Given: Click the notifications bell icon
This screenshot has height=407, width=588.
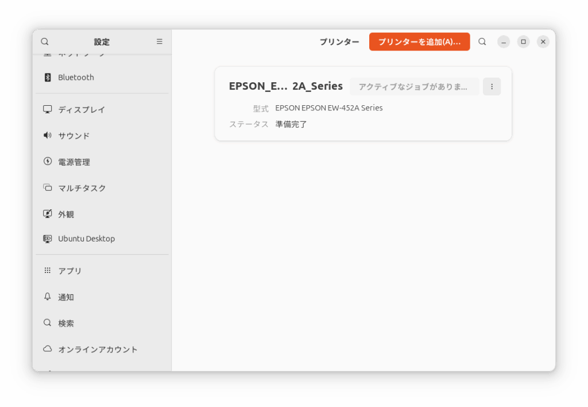Looking at the screenshot, I should point(48,297).
